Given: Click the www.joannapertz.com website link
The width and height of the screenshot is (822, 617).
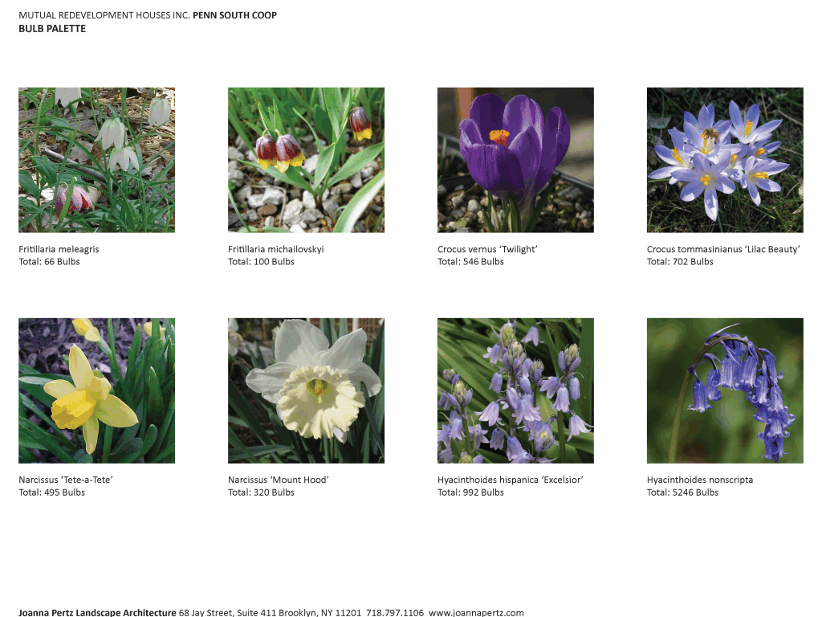Looking at the screenshot, I should tap(476, 612).
